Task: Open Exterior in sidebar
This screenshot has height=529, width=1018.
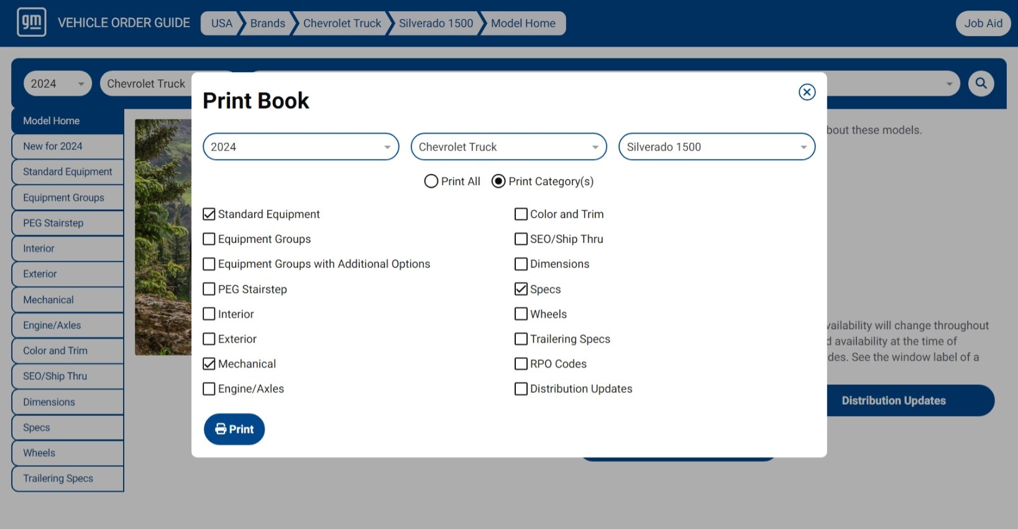Action: coord(68,274)
